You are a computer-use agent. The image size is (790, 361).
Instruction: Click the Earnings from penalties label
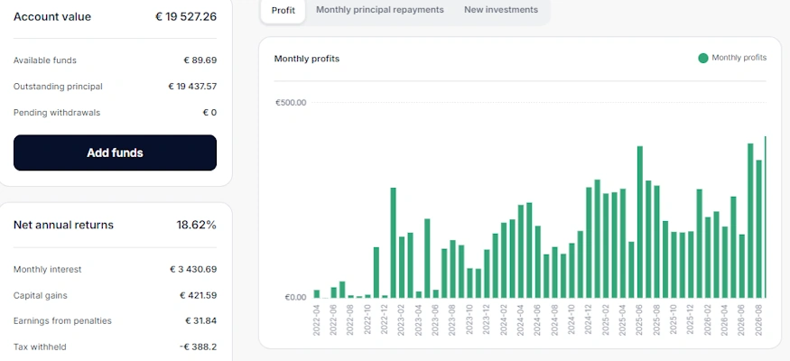pos(62,320)
